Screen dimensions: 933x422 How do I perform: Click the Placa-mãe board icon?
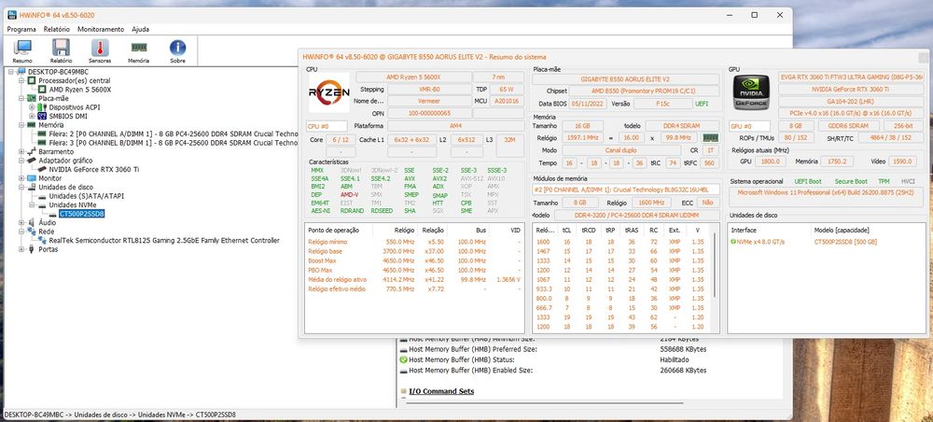click(x=31, y=98)
